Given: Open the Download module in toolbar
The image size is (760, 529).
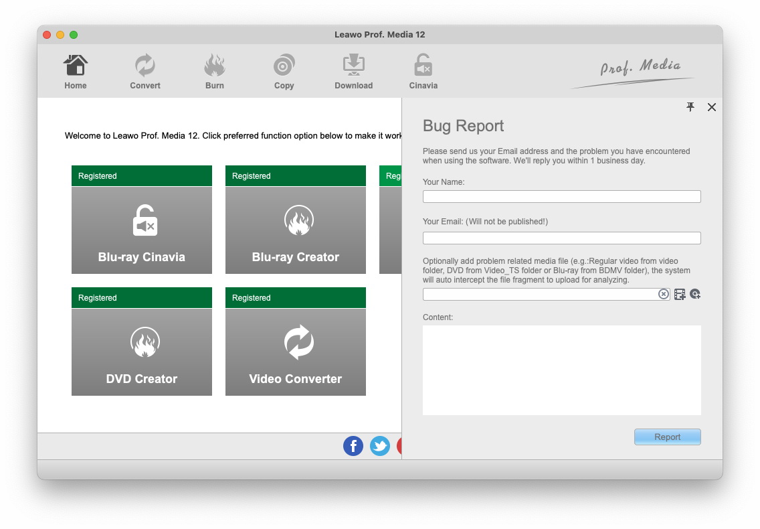Looking at the screenshot, I should coord(353,72).
